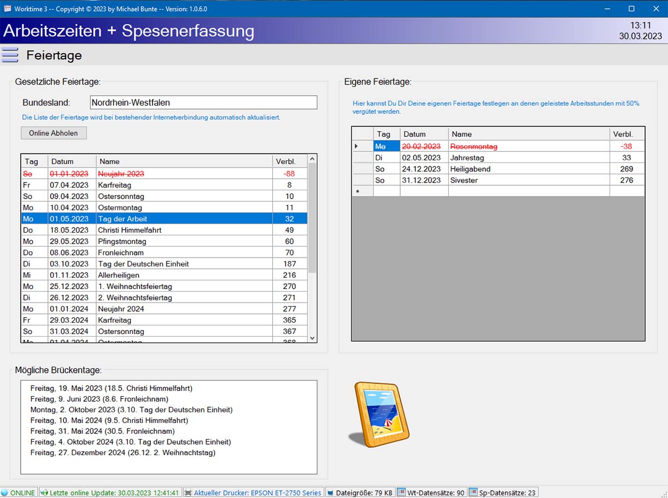The image size is (668, 498).
Task: Click the Datum column header in Eigene Feiertage
Action: coord(424,134)
